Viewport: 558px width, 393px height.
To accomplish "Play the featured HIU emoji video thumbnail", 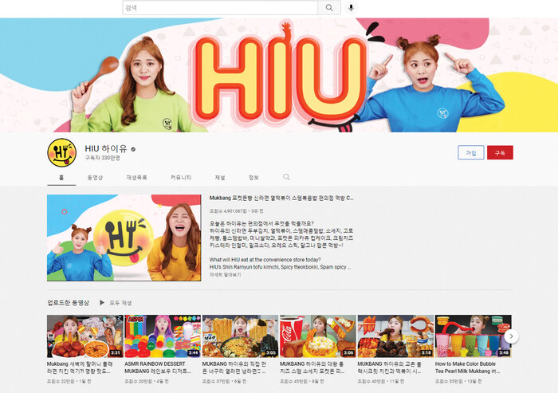I will tap(124, 238).
